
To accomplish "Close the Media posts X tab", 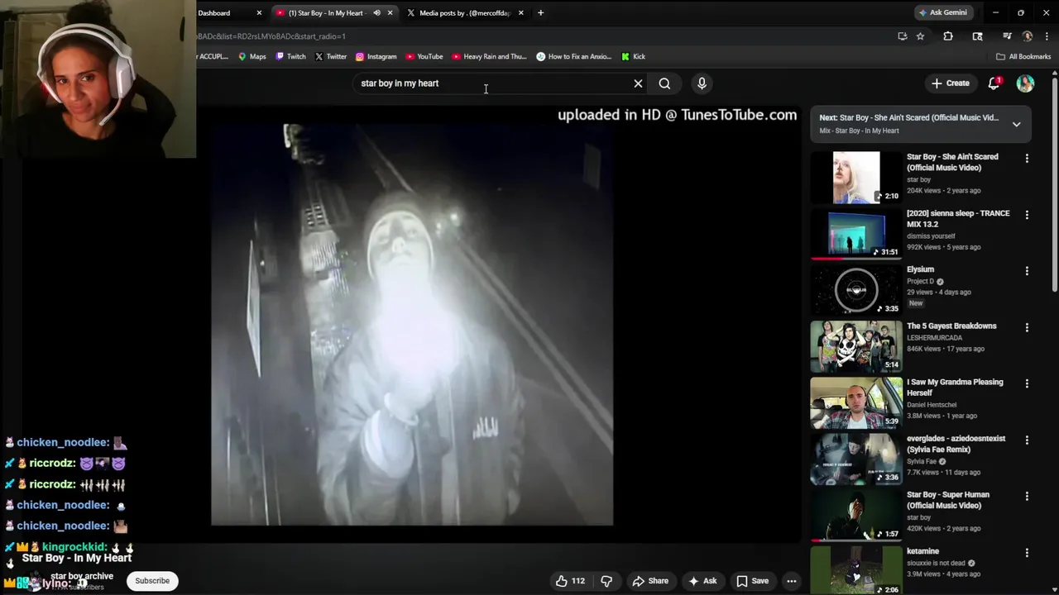I will click(520, 13).
